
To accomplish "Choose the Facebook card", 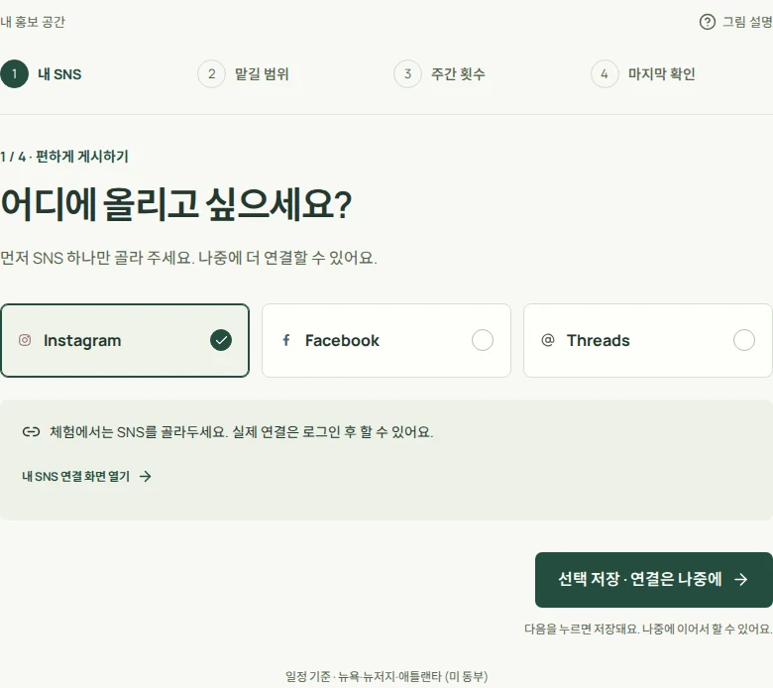I will (386, 340).
